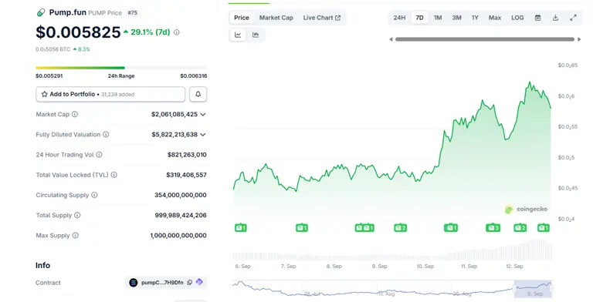Switch to line chart view
Screen dimensions: 593x302
tap(238, 35)
